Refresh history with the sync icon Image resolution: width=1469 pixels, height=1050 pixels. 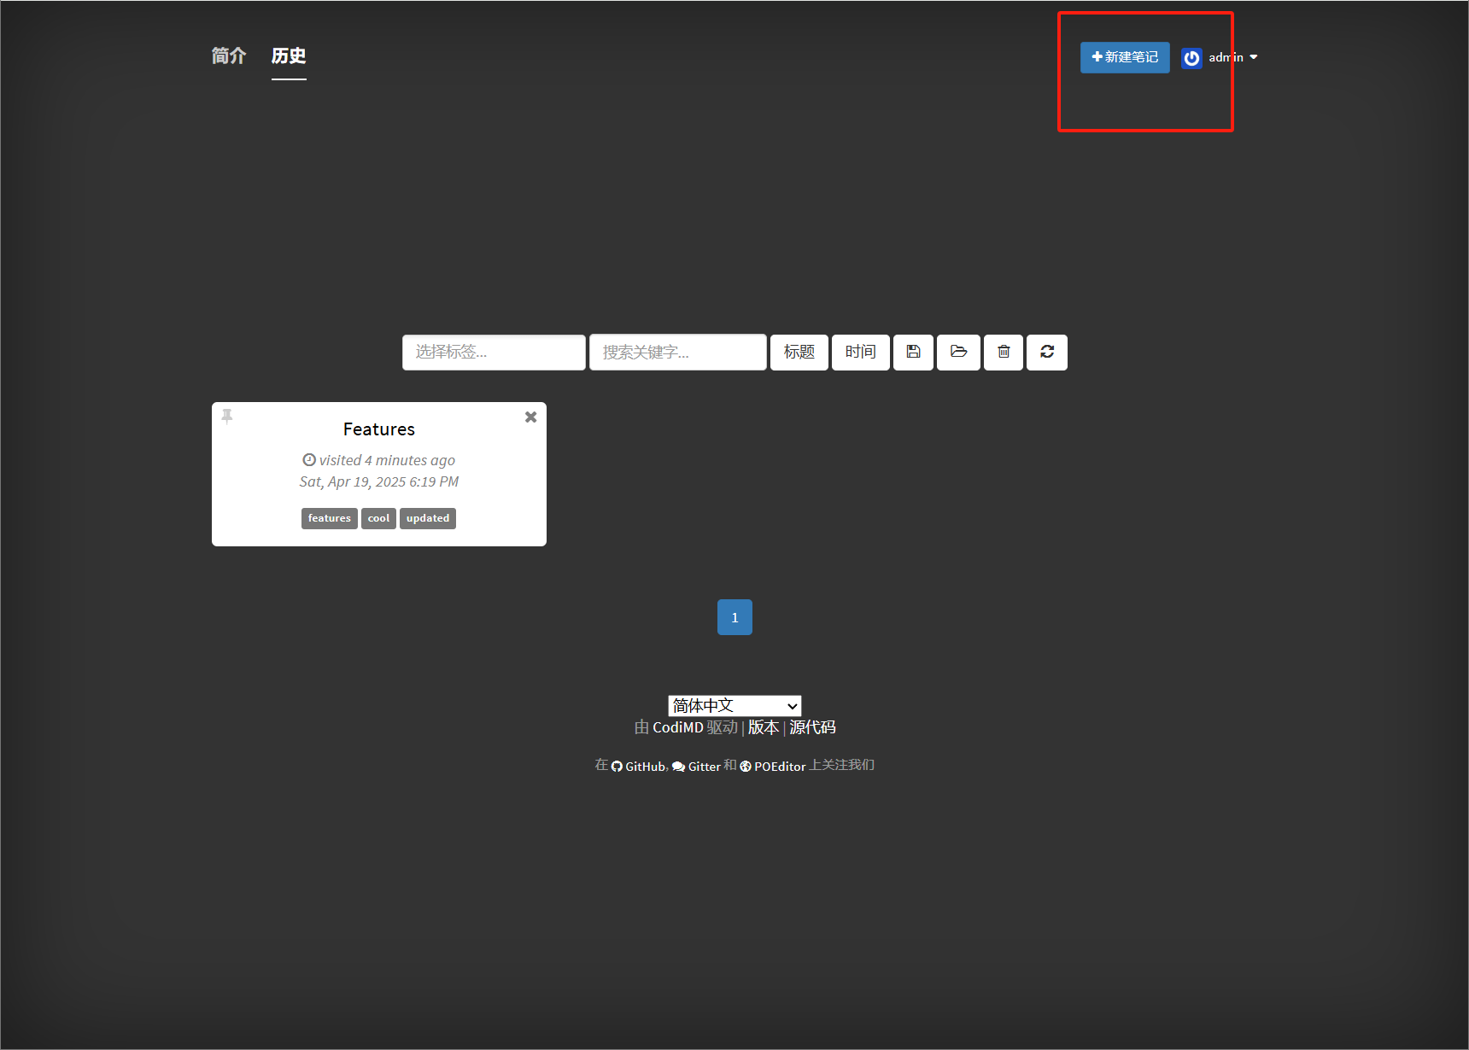click(x=1047, y=352)
